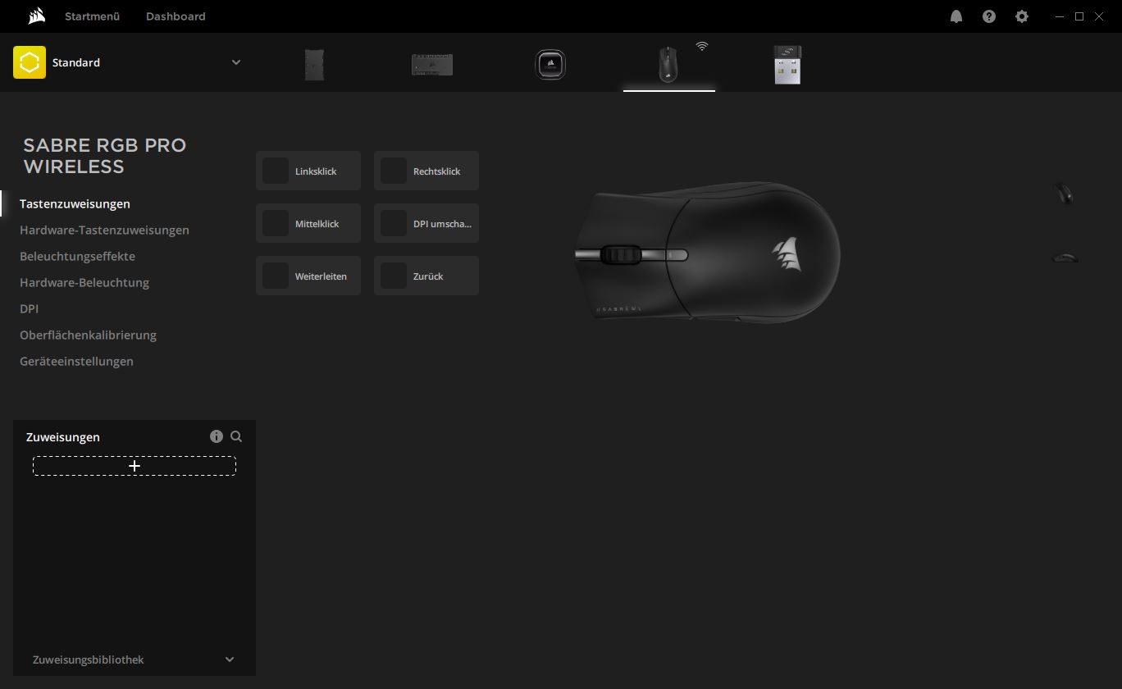Select the DPI umschalten button tile
1122x689 pixels.
(426, 223)
